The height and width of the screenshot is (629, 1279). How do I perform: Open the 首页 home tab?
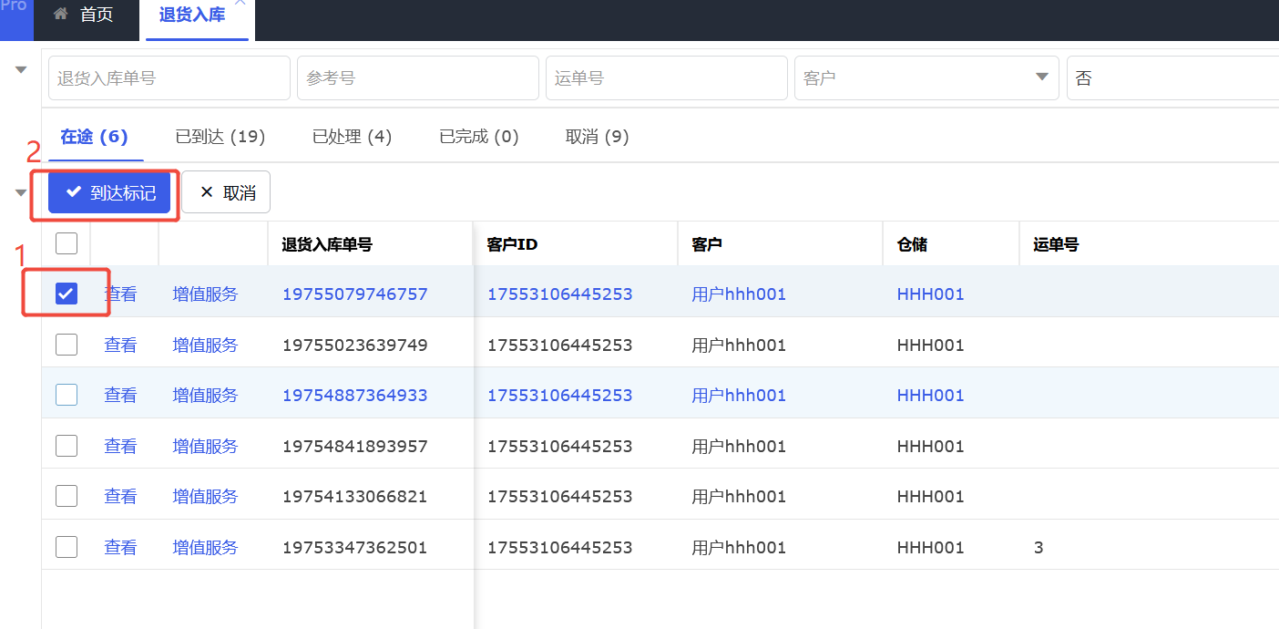pos(84,15)
